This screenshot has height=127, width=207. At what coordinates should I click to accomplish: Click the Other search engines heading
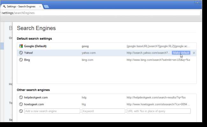point(33,90)
